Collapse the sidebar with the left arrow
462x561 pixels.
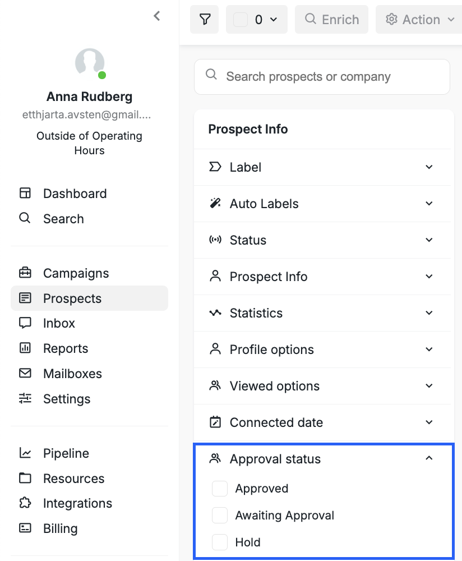156,16
